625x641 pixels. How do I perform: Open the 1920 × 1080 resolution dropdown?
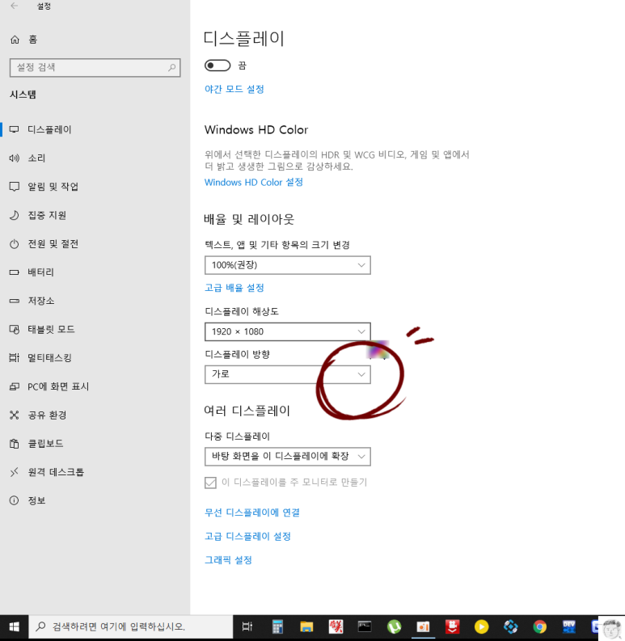pyautogui.click(x=288, y=331)
